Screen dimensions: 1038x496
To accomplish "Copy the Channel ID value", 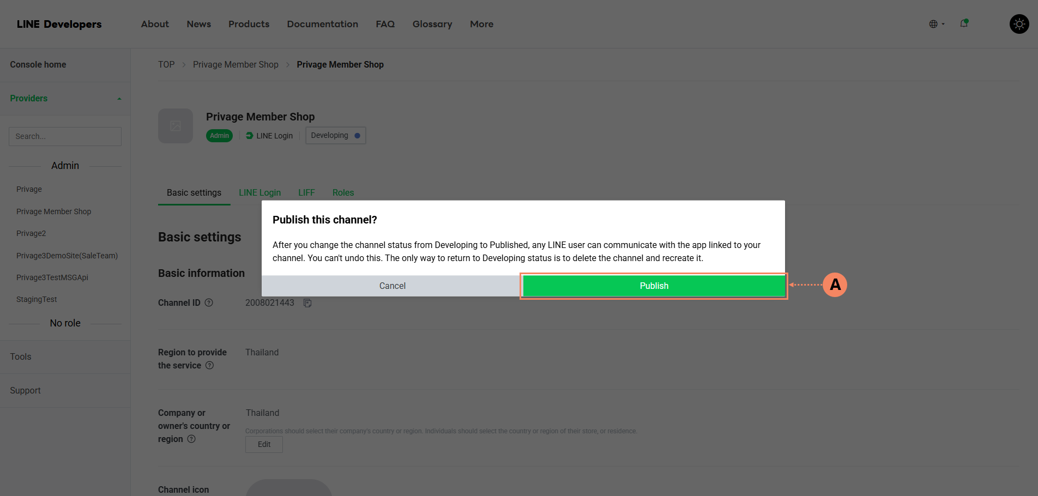I will click(307, 303).
